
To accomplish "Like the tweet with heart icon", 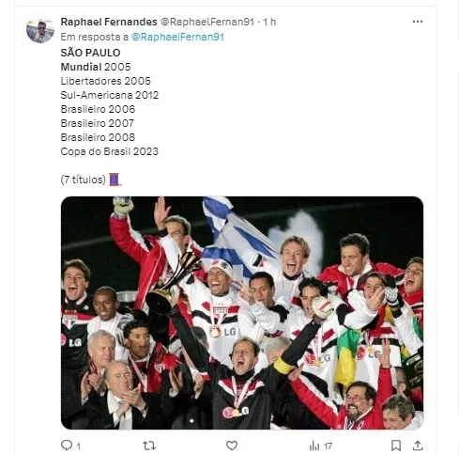I will (x=232, y=446).
